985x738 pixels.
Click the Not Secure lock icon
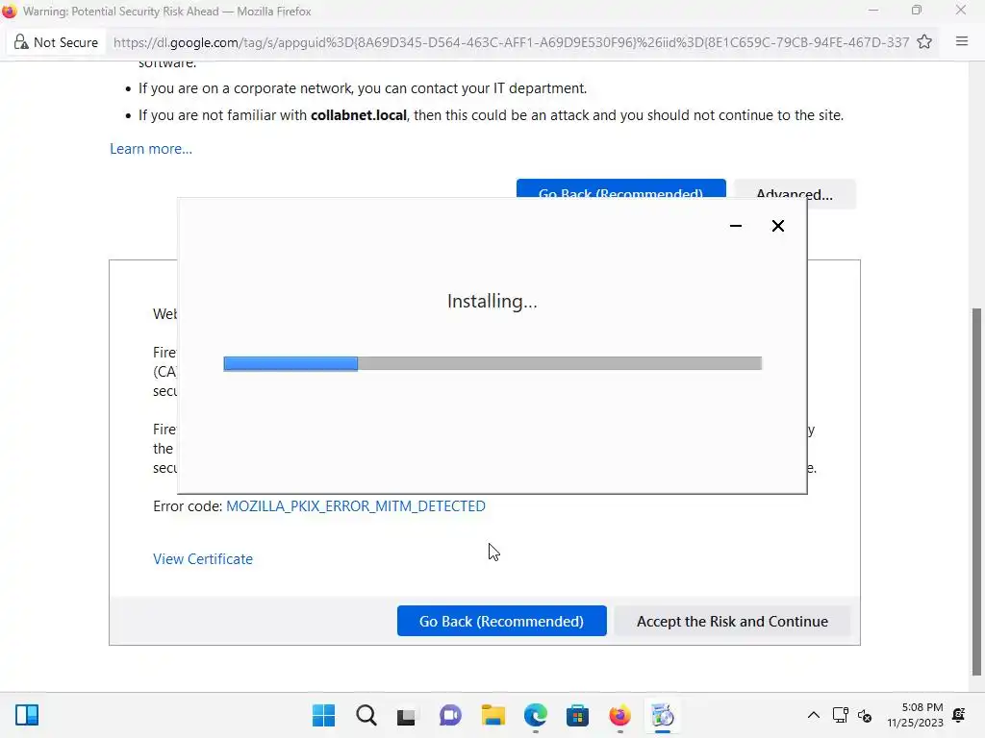click(x=21, y=42)
